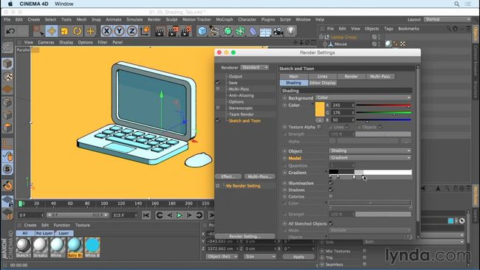Open the viewport Cameras menu
480x270 pixels.
[x=46, y=43]
